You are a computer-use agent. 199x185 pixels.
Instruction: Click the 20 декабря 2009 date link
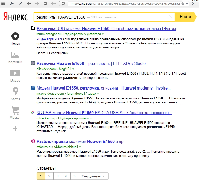[49, 39]
